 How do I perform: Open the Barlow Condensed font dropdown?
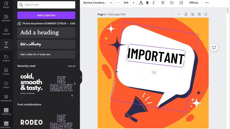pyautogui.click(x=97, y=3)
